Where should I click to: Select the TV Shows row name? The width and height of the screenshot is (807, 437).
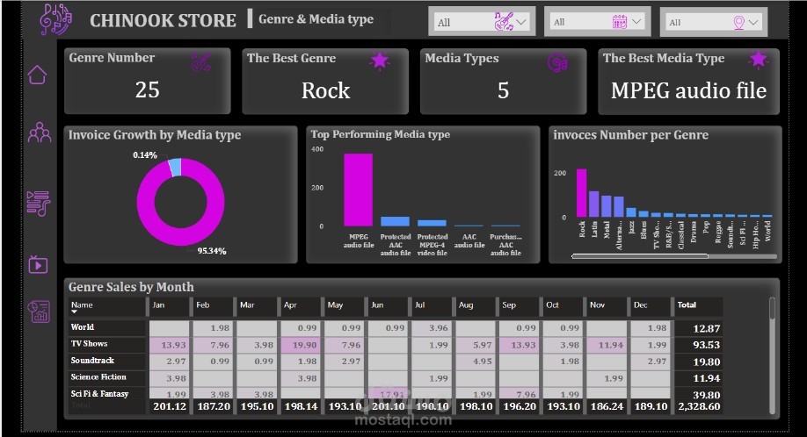pyautogui.click(x=89, y=343)
